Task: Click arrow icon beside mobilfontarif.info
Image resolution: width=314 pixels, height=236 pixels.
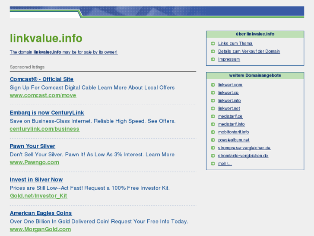Action: 213,132
